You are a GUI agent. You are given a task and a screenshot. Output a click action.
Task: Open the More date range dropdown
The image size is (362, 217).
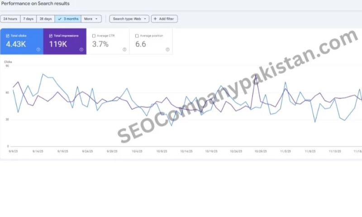tap(91, 19)
